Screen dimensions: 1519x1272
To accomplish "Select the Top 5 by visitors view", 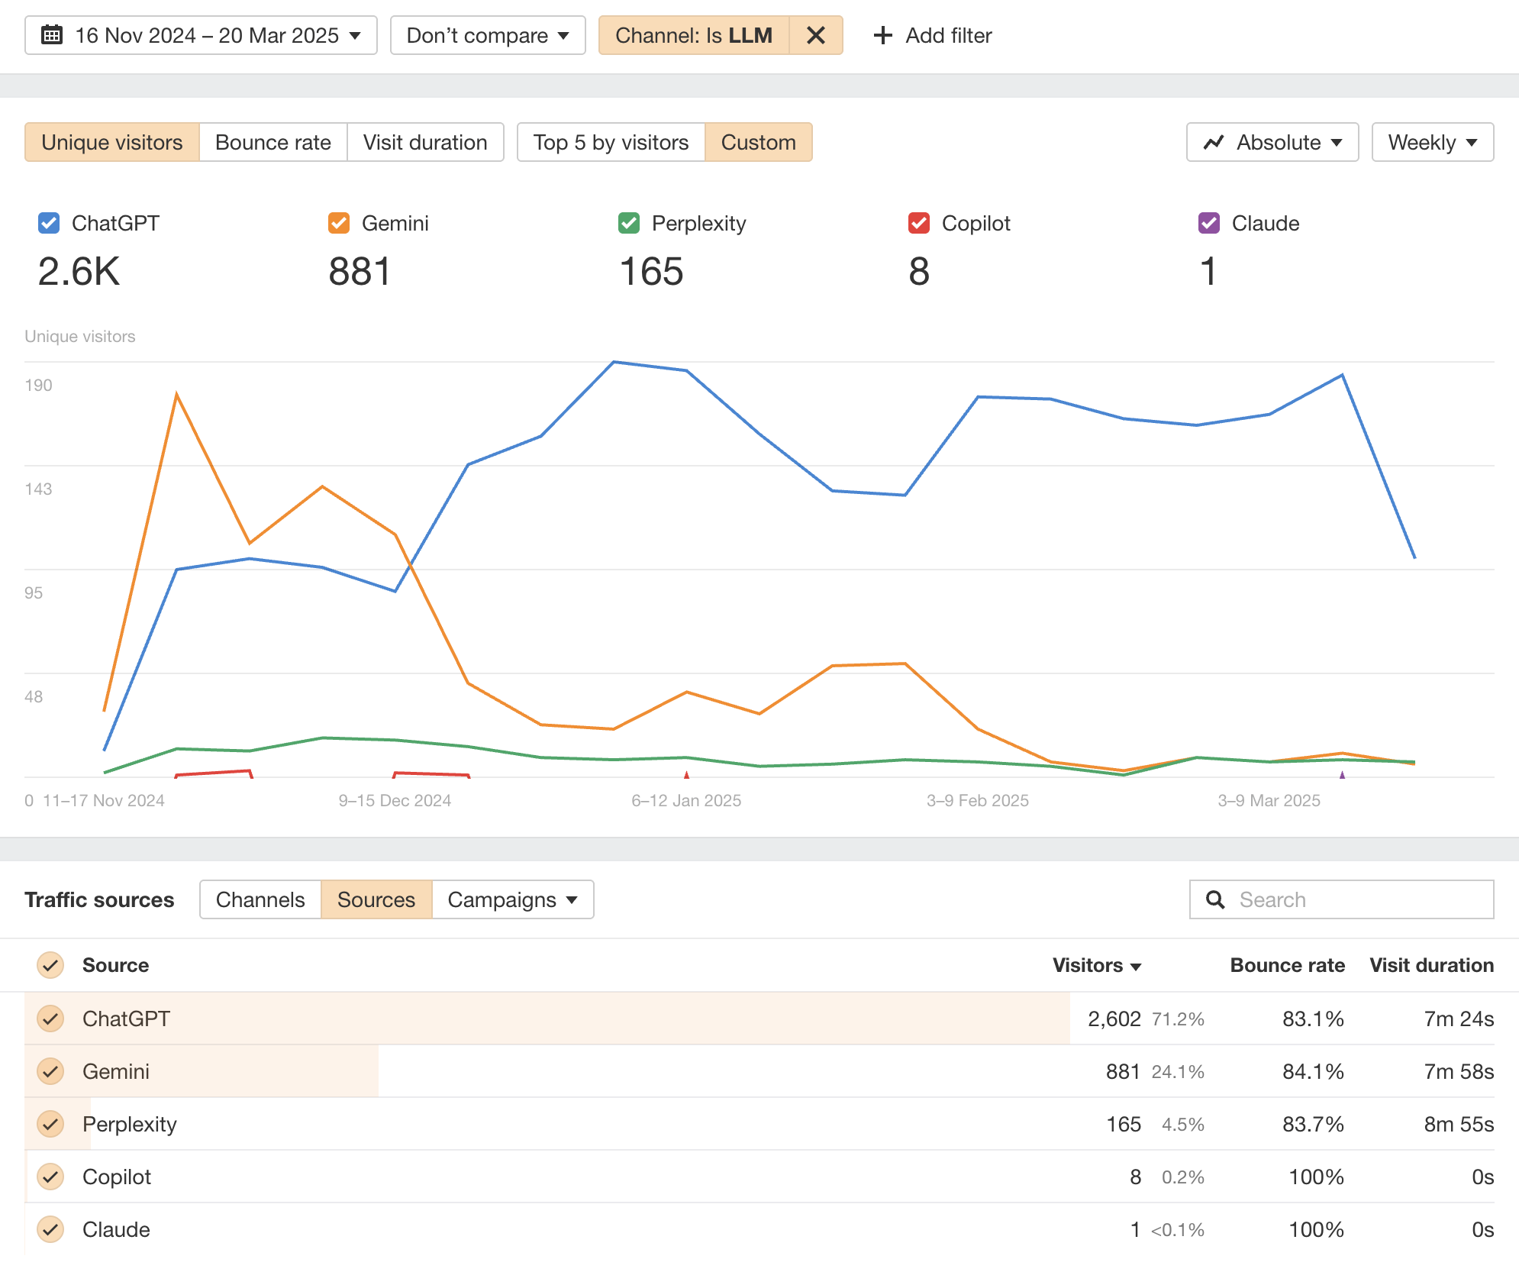I will point(611,142).
